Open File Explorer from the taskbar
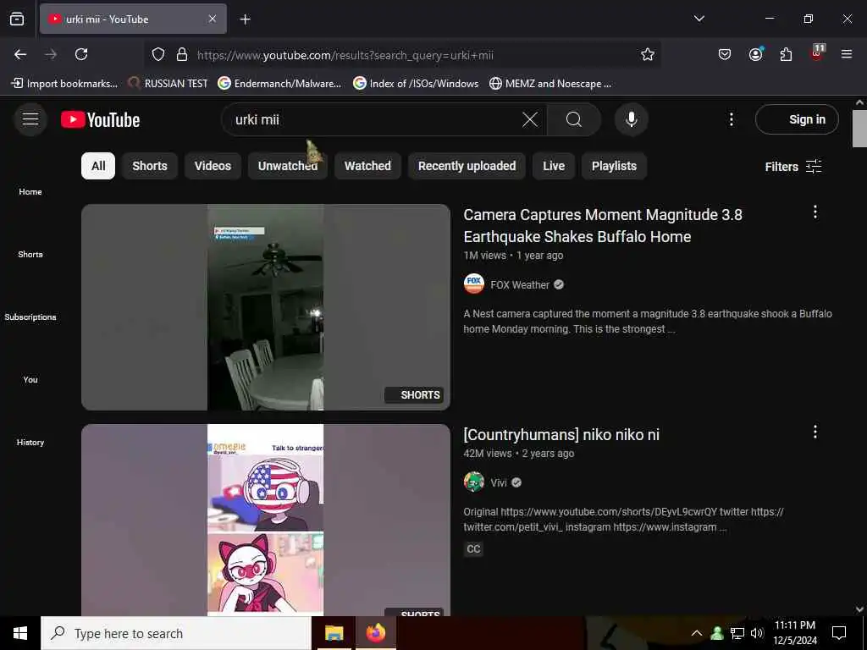Screen dimensions: 867x650 pyautogui.click(x=334, y=633)
